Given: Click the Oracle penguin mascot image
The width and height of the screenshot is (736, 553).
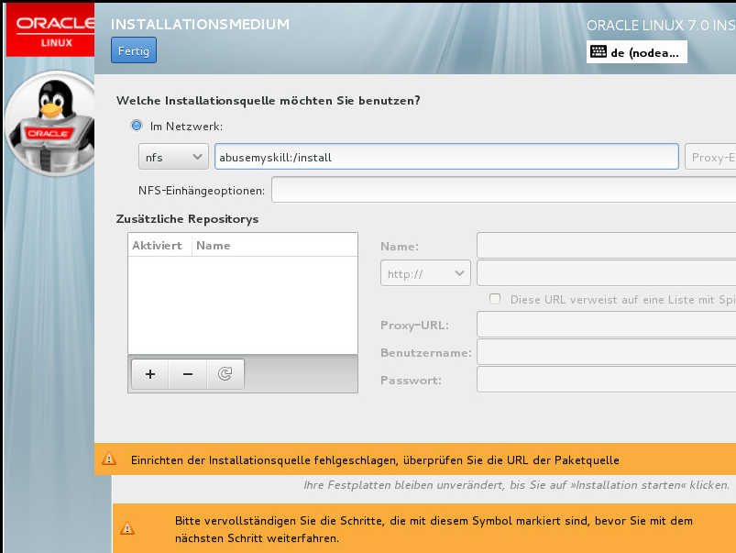Looking at the screenshot, I should coord(49,124).
